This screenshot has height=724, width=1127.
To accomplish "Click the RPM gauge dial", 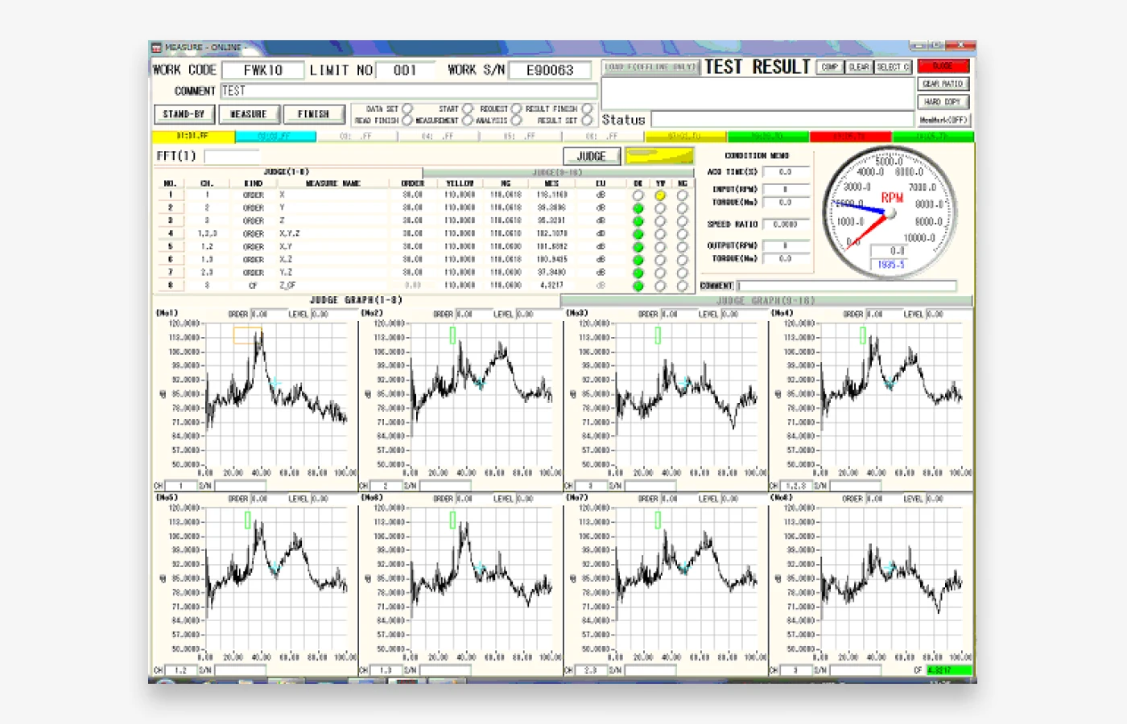I will pos(890,212).
